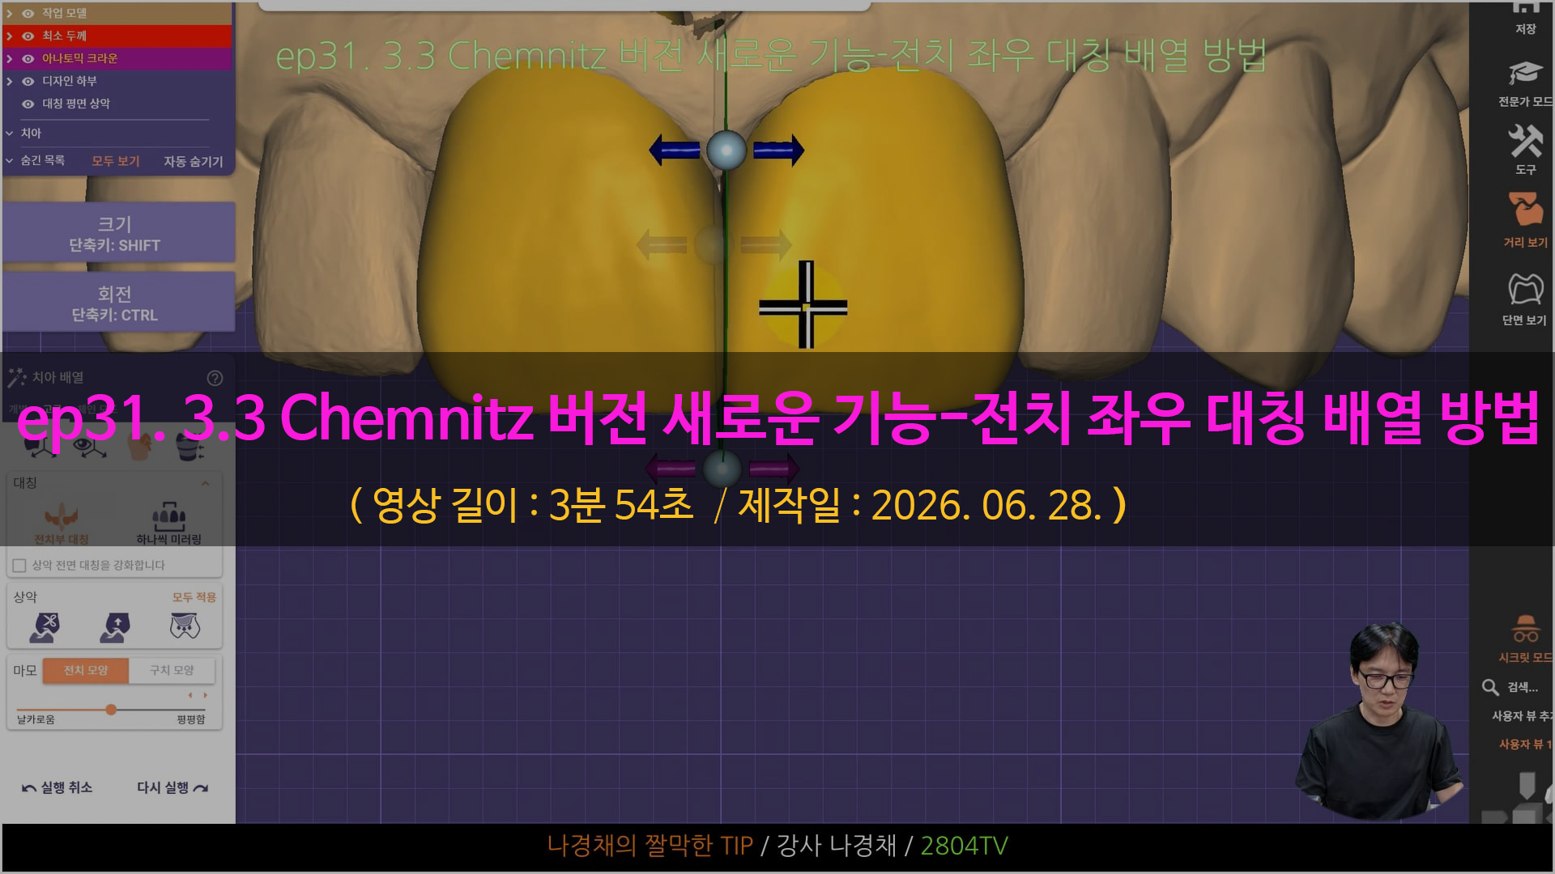Collapse the 치아 section
The height and width of the screenshot is (874, 1555).
[x=10, y=133]
